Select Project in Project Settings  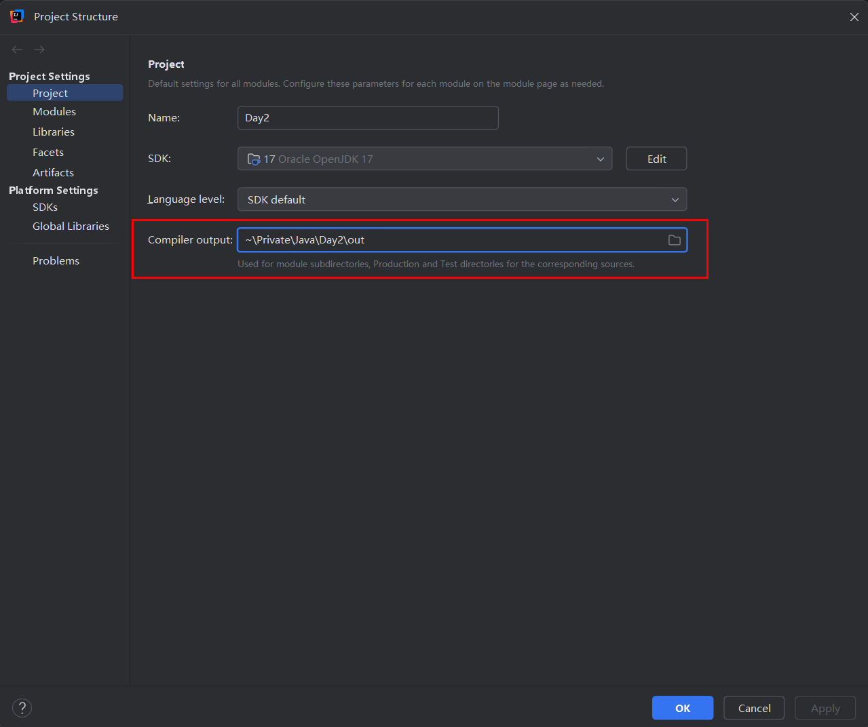pos(64,93)
